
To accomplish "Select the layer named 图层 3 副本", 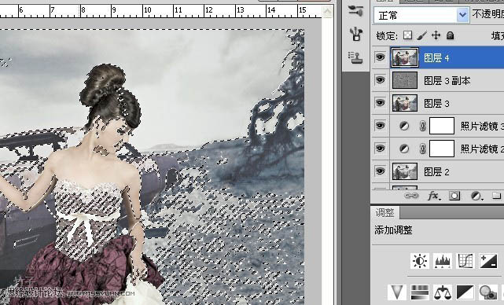I will (447, 81).
